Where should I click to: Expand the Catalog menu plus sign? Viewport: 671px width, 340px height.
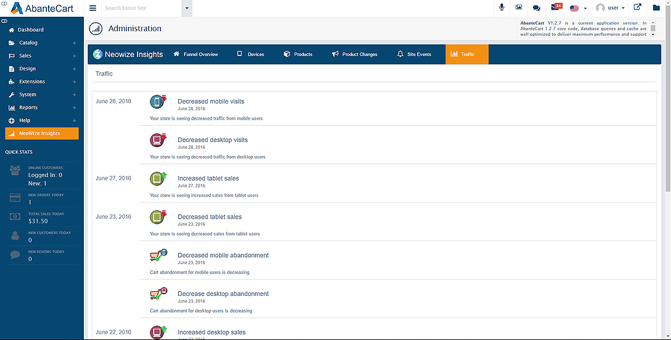tap(74, 43)
